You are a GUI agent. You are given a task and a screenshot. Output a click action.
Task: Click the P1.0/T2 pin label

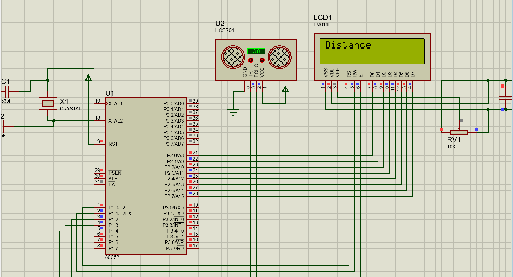coord(117,208)
